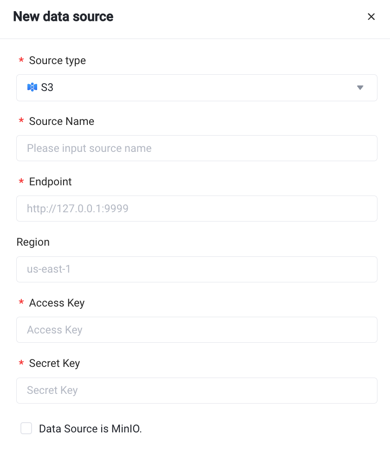Image resolution: width=390 pixels, height=457 pixels.
Task: Click the Access Key field label
Action: 57,303
